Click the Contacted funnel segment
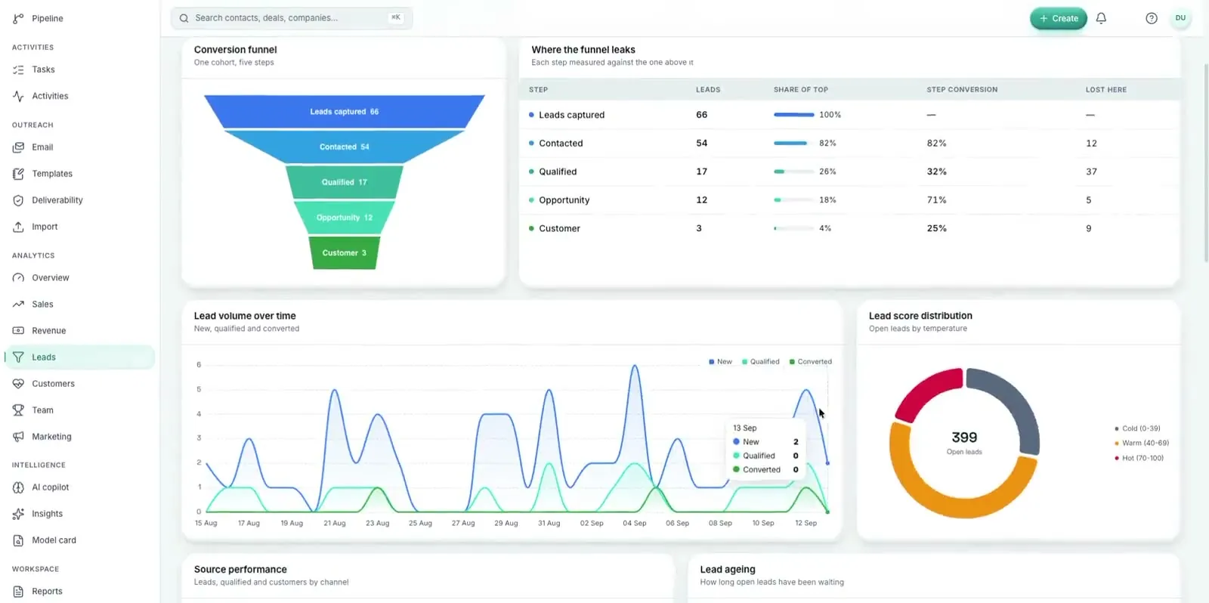The image size is (1209, 603). (345, 147)
